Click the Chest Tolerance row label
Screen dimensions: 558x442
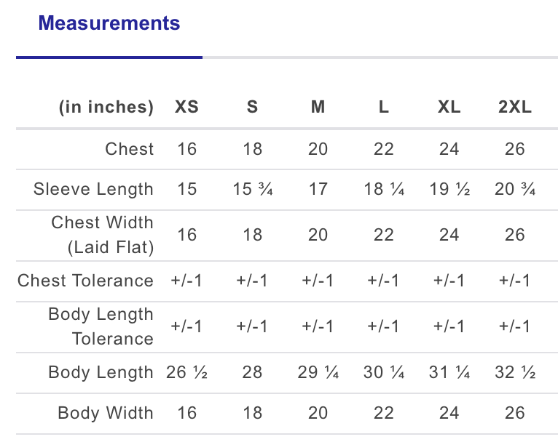(86, 281)
